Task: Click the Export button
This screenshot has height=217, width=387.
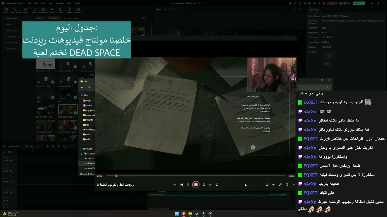Action: coord(359,3)
